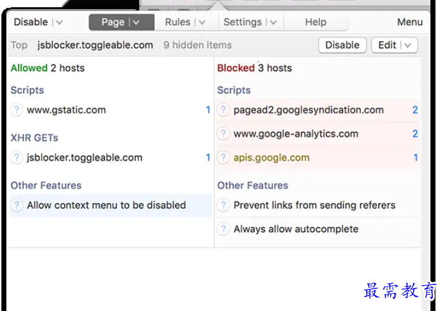The height and width of the screenshot is (311, 442).
Task: Click the question icon for Always allow autocomplete
Action: 223,229
